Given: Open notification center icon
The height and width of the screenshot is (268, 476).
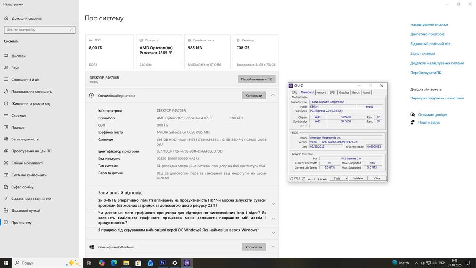Looking at the screenshot, I should point(468,263).
